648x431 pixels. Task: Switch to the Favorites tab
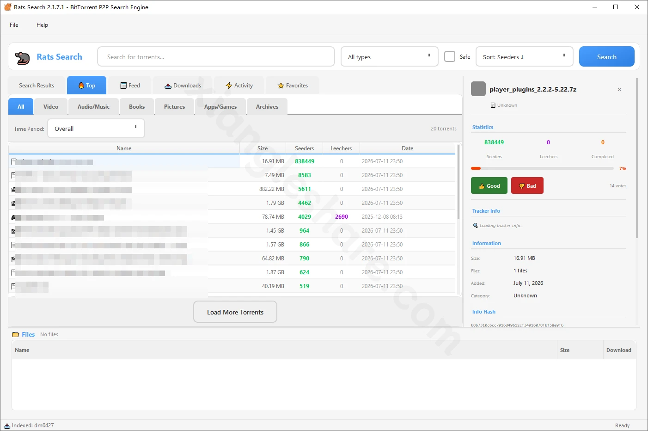[x=293, y=86]
